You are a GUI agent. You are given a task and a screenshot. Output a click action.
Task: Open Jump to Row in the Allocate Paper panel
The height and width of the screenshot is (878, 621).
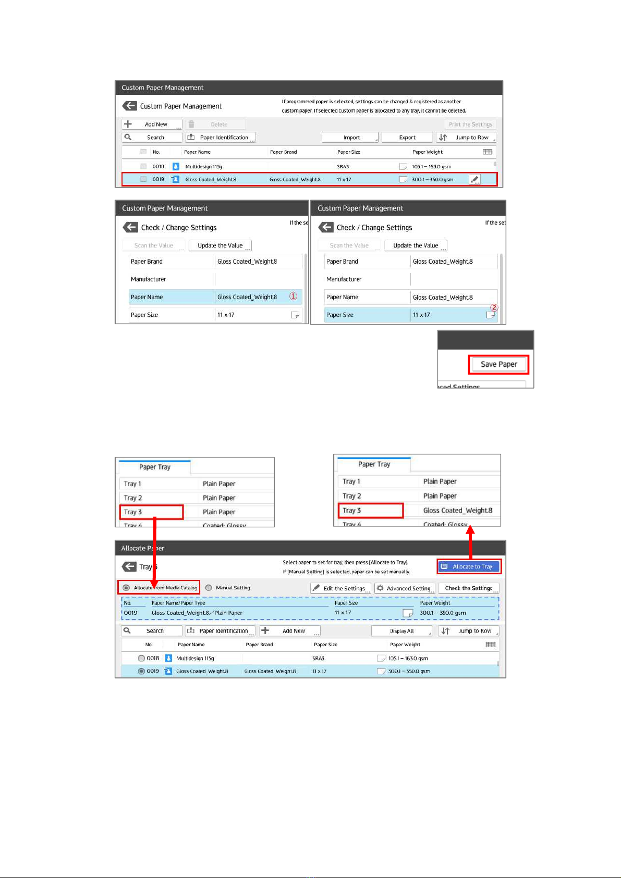468,631
